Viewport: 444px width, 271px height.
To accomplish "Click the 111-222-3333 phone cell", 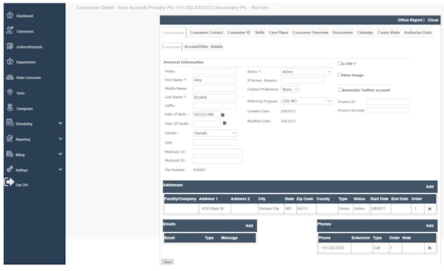I will point(334,248).
